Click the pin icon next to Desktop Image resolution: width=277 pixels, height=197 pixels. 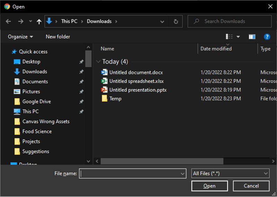[81, 62]
